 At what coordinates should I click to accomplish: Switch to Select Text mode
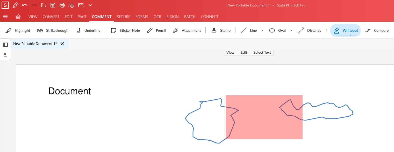[x=262, y=52]
